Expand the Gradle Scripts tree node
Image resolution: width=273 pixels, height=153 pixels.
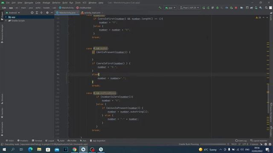pyautogui.click(x=6, y=21)
